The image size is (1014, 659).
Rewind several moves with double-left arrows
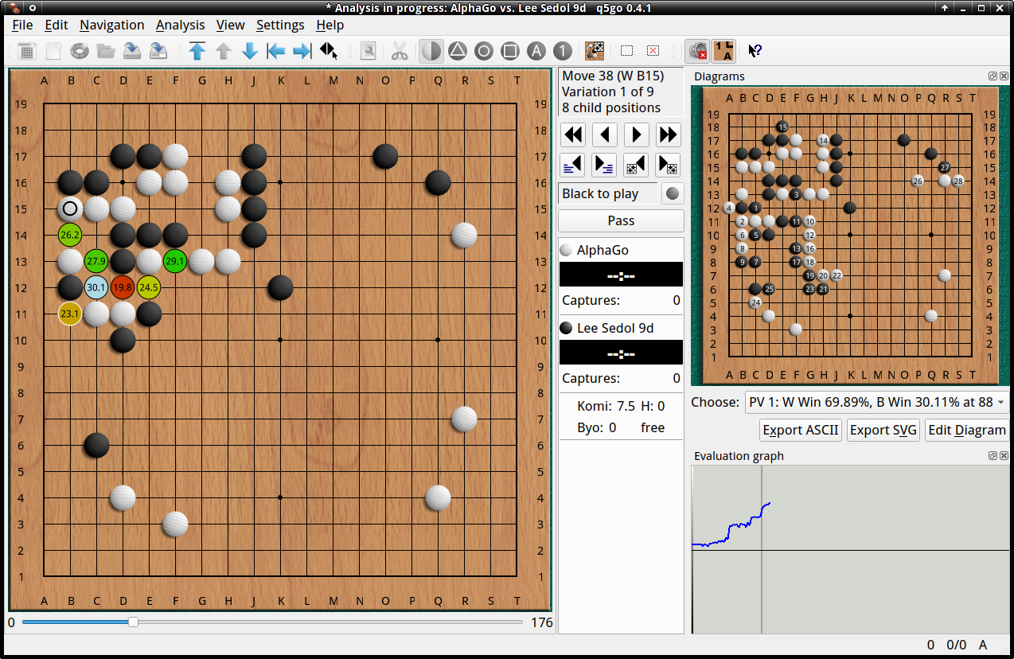573,134
